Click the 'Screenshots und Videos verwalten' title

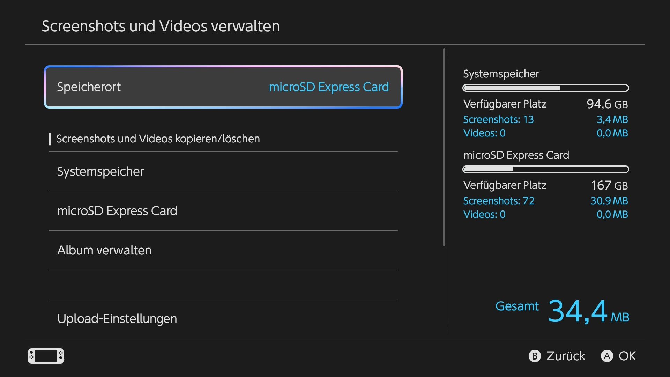[161, 26]
